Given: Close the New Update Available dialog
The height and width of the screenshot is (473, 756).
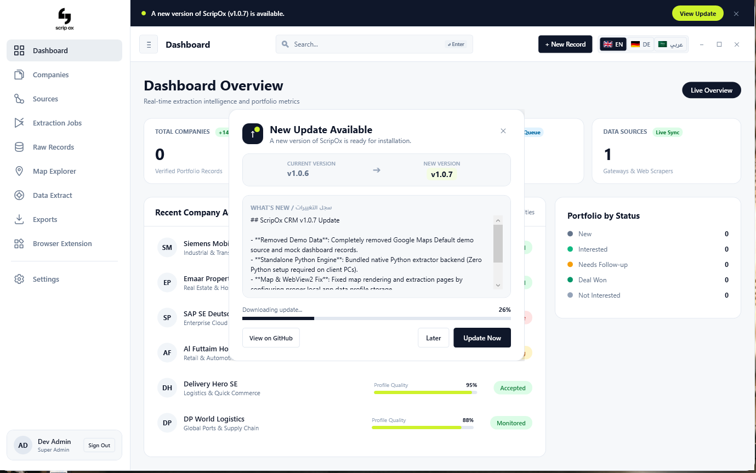Looking at the screenshot, I should coord(503,131).
